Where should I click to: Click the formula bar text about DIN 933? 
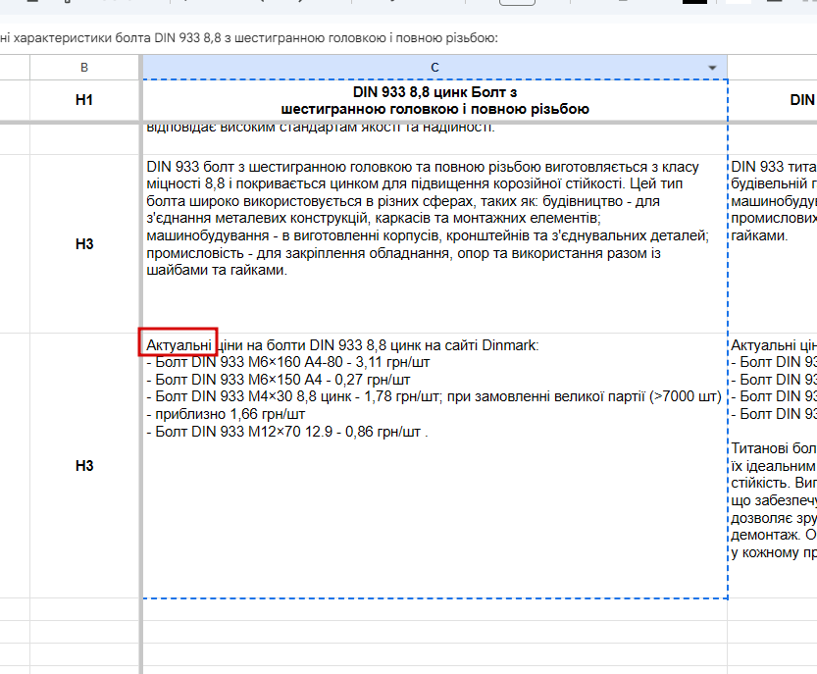249,38
